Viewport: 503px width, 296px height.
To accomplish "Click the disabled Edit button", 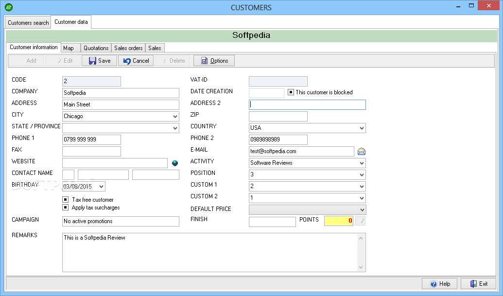I will pyautogui.click(x=63, y=61).
